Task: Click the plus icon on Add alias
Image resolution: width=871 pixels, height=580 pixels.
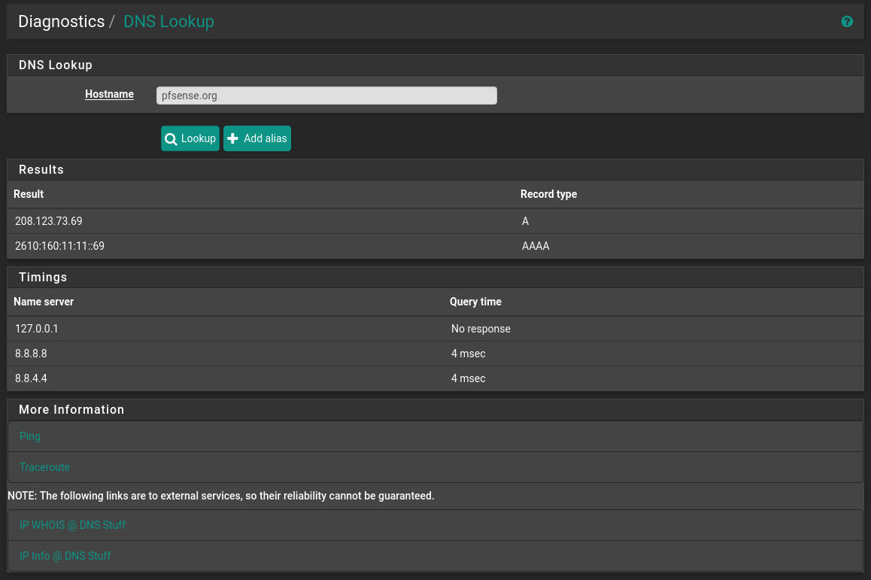Action: pos(232,138)
